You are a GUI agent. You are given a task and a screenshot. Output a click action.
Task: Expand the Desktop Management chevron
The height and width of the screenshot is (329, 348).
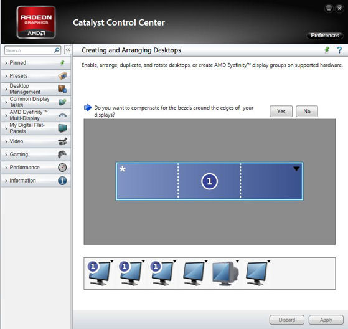coord(6,89)
